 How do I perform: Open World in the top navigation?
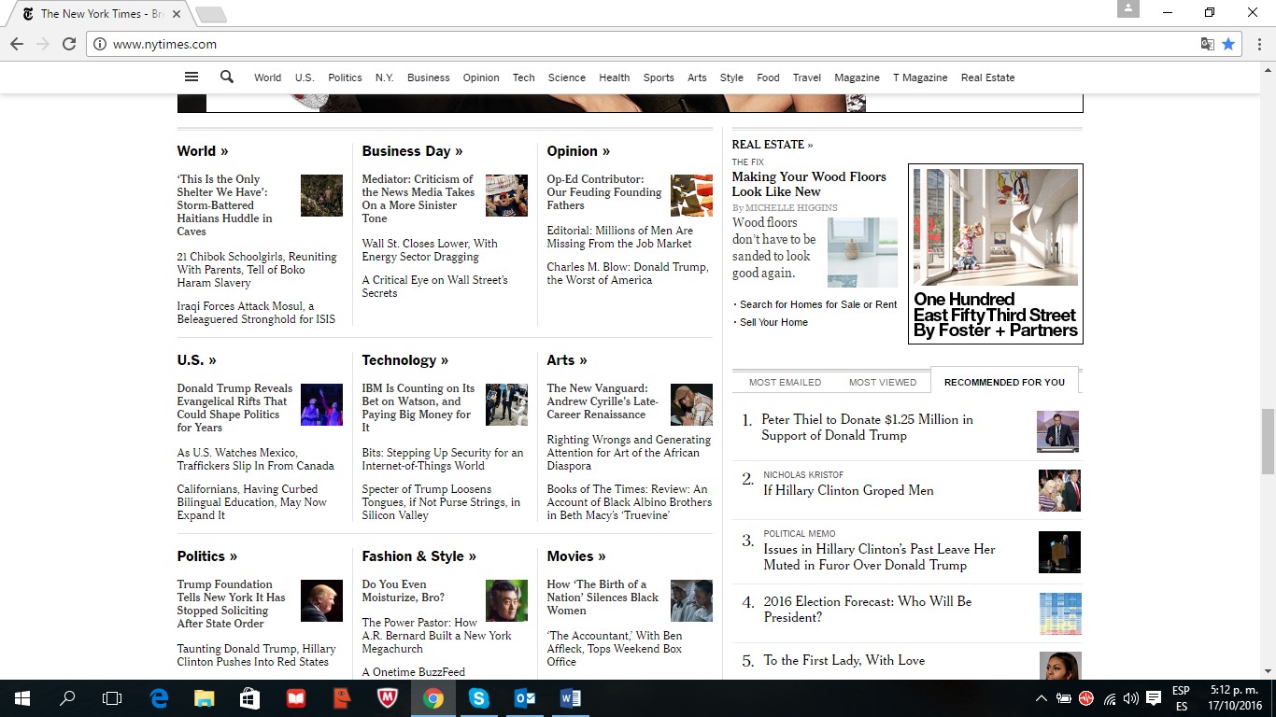pos(267,77)
